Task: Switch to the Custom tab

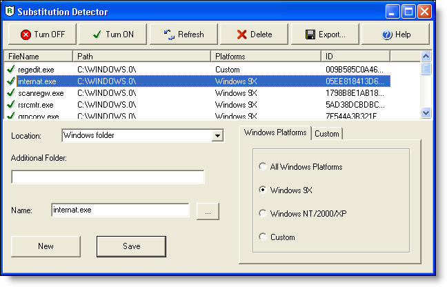Action: click(327, 133)
